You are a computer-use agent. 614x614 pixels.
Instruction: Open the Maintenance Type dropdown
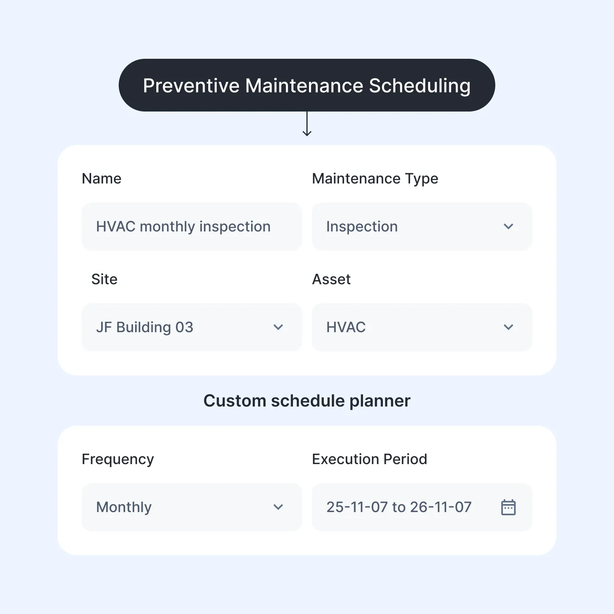pos(422,226)
